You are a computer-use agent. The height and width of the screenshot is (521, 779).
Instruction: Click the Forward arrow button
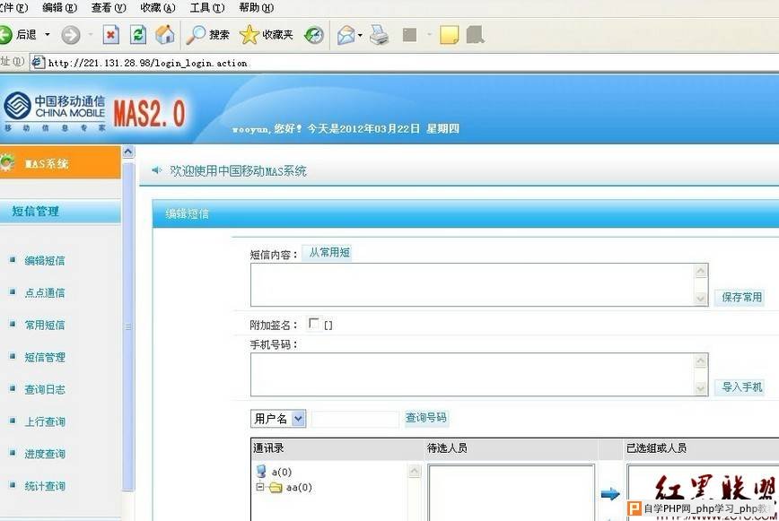pos(71,35)
